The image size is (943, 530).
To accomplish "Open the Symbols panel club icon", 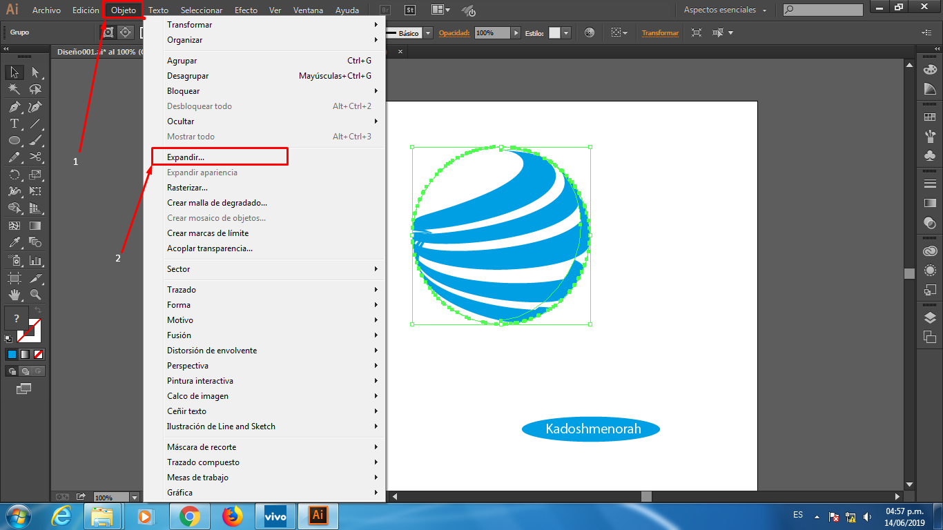I will (x=930, y=156).
